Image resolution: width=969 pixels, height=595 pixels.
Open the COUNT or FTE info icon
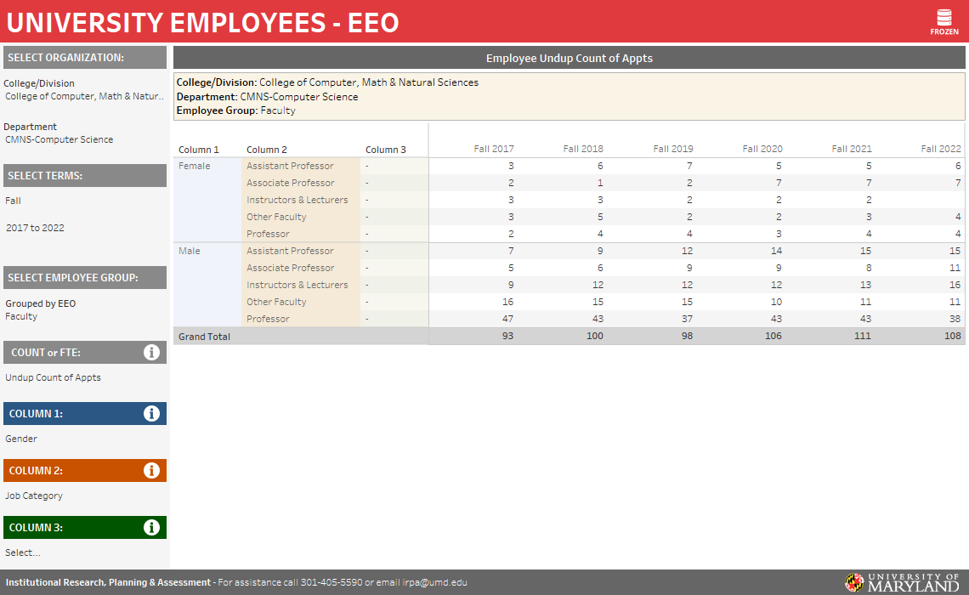click(x=151, y=352)
